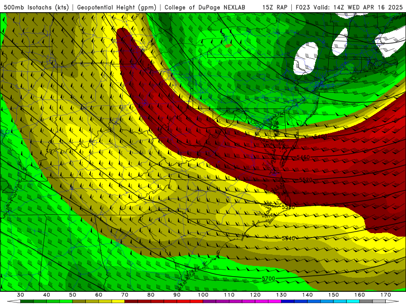Click the 5460 height contour label
The height and width of the screenshot is (304, 406).
303,157
